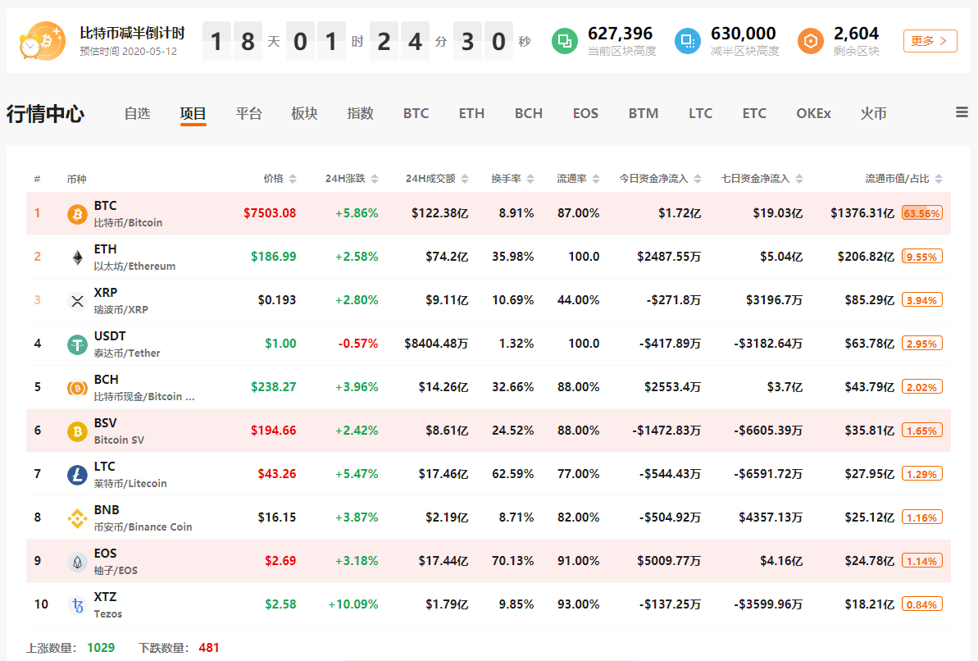Image resolution: width=978 pixels, height=661 pixels.
Task: Click the BTC price $7503.08
Action: click(270, 213)
